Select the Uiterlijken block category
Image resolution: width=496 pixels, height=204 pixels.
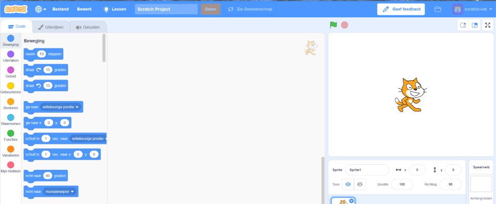[11, 57]
